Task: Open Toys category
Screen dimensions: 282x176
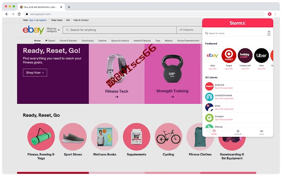Action: tap(158, 40)
